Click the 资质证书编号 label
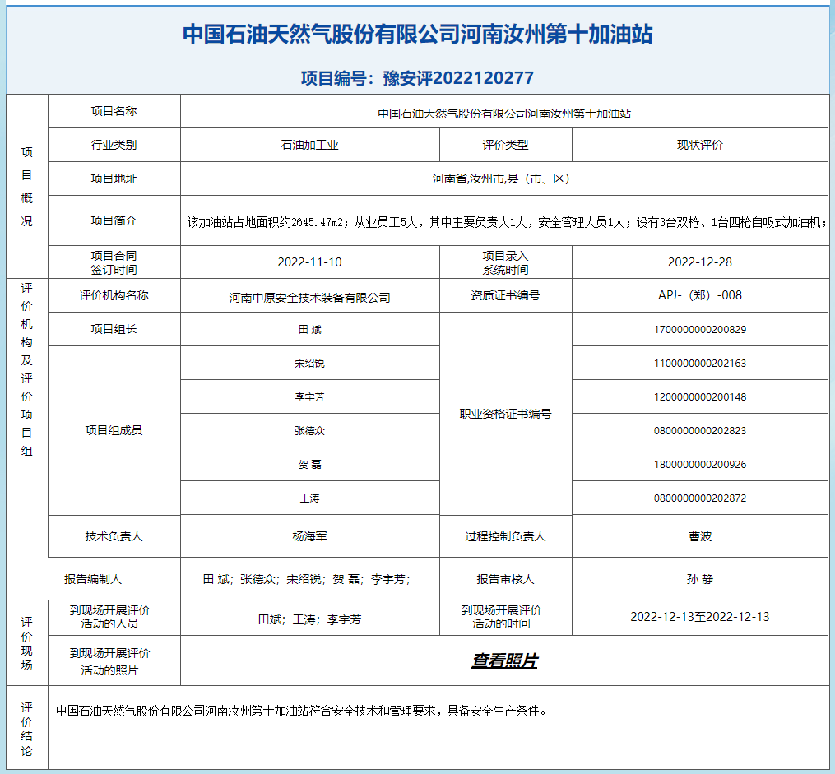The width and height of the screenshot is (835, 774). point(505,295)
